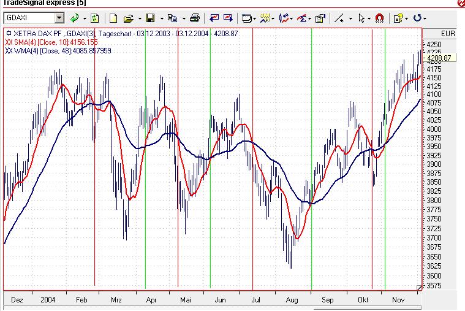Expand the sigma indicator dropdown arrow
Viewport: 465px width, 311px height.
309,18
